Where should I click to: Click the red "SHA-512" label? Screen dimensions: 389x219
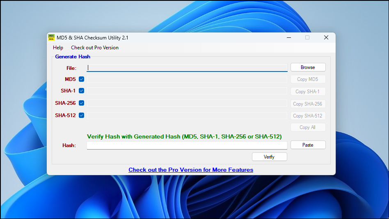[x=65, y=115]
